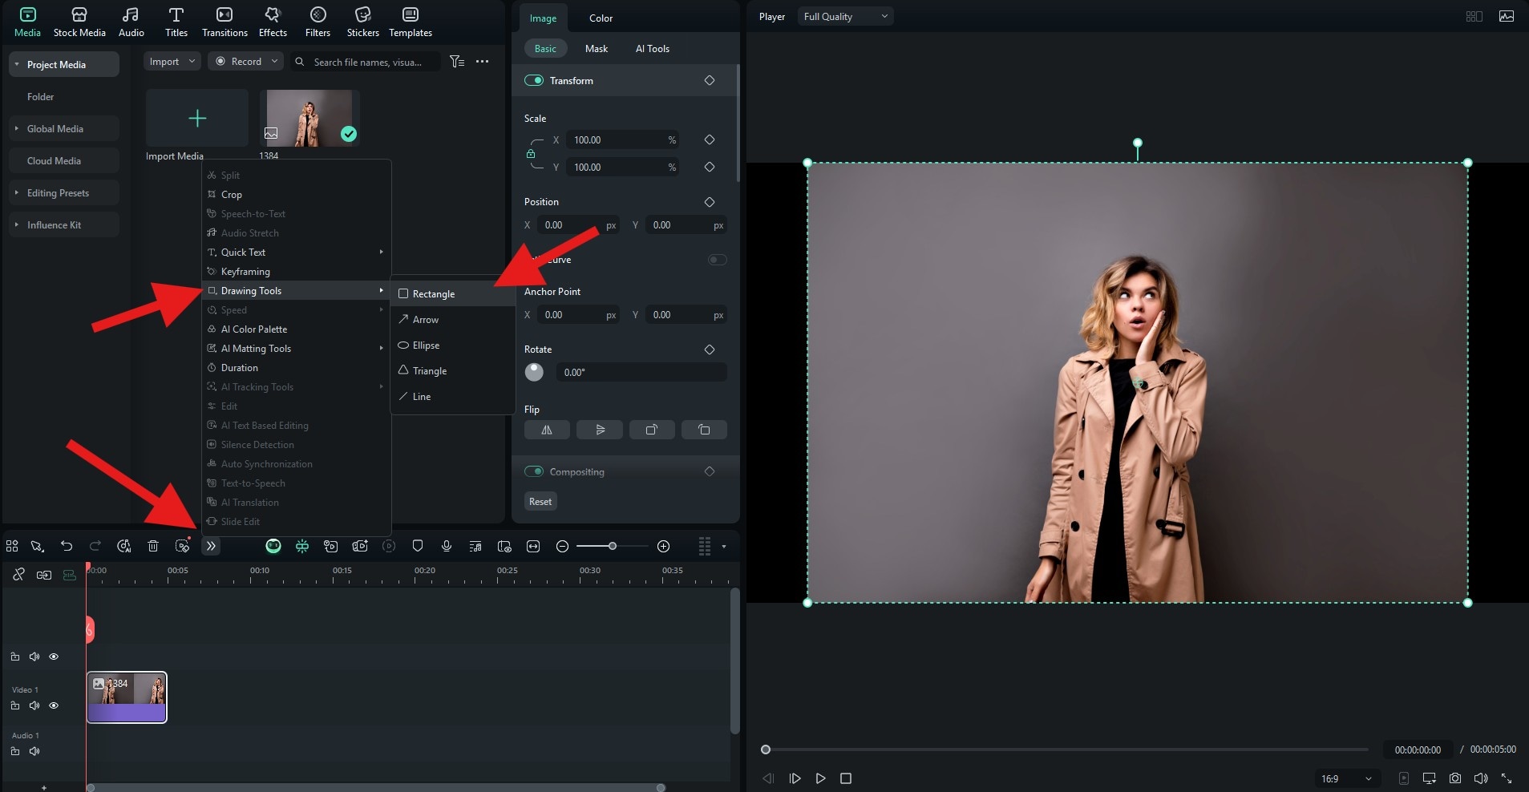
Task: Open the Record dropdown
Action: [x=246, y=62]
